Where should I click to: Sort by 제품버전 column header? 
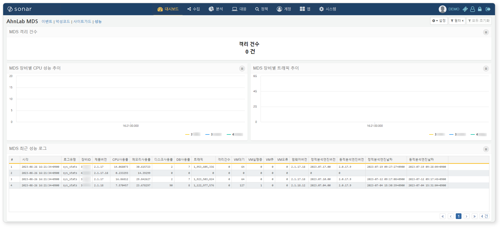click(101, 159)
